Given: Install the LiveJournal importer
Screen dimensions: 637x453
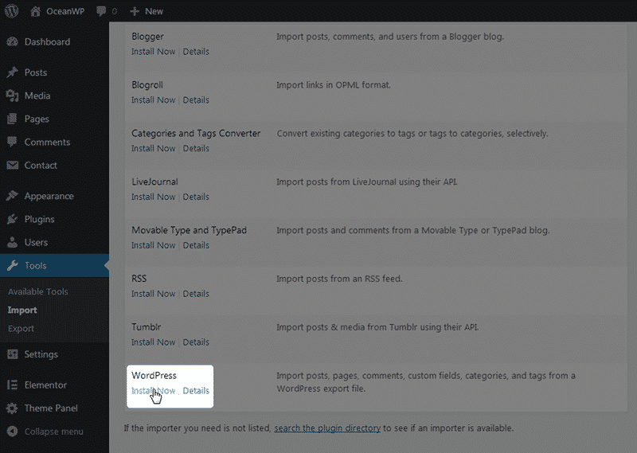Looking at the screenshot, I should (x=153, y=197).
